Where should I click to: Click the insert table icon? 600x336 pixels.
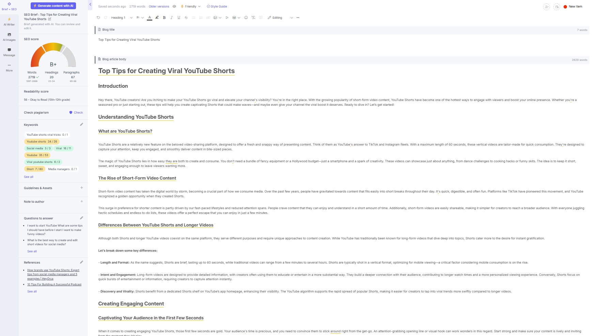pos(234,18)
